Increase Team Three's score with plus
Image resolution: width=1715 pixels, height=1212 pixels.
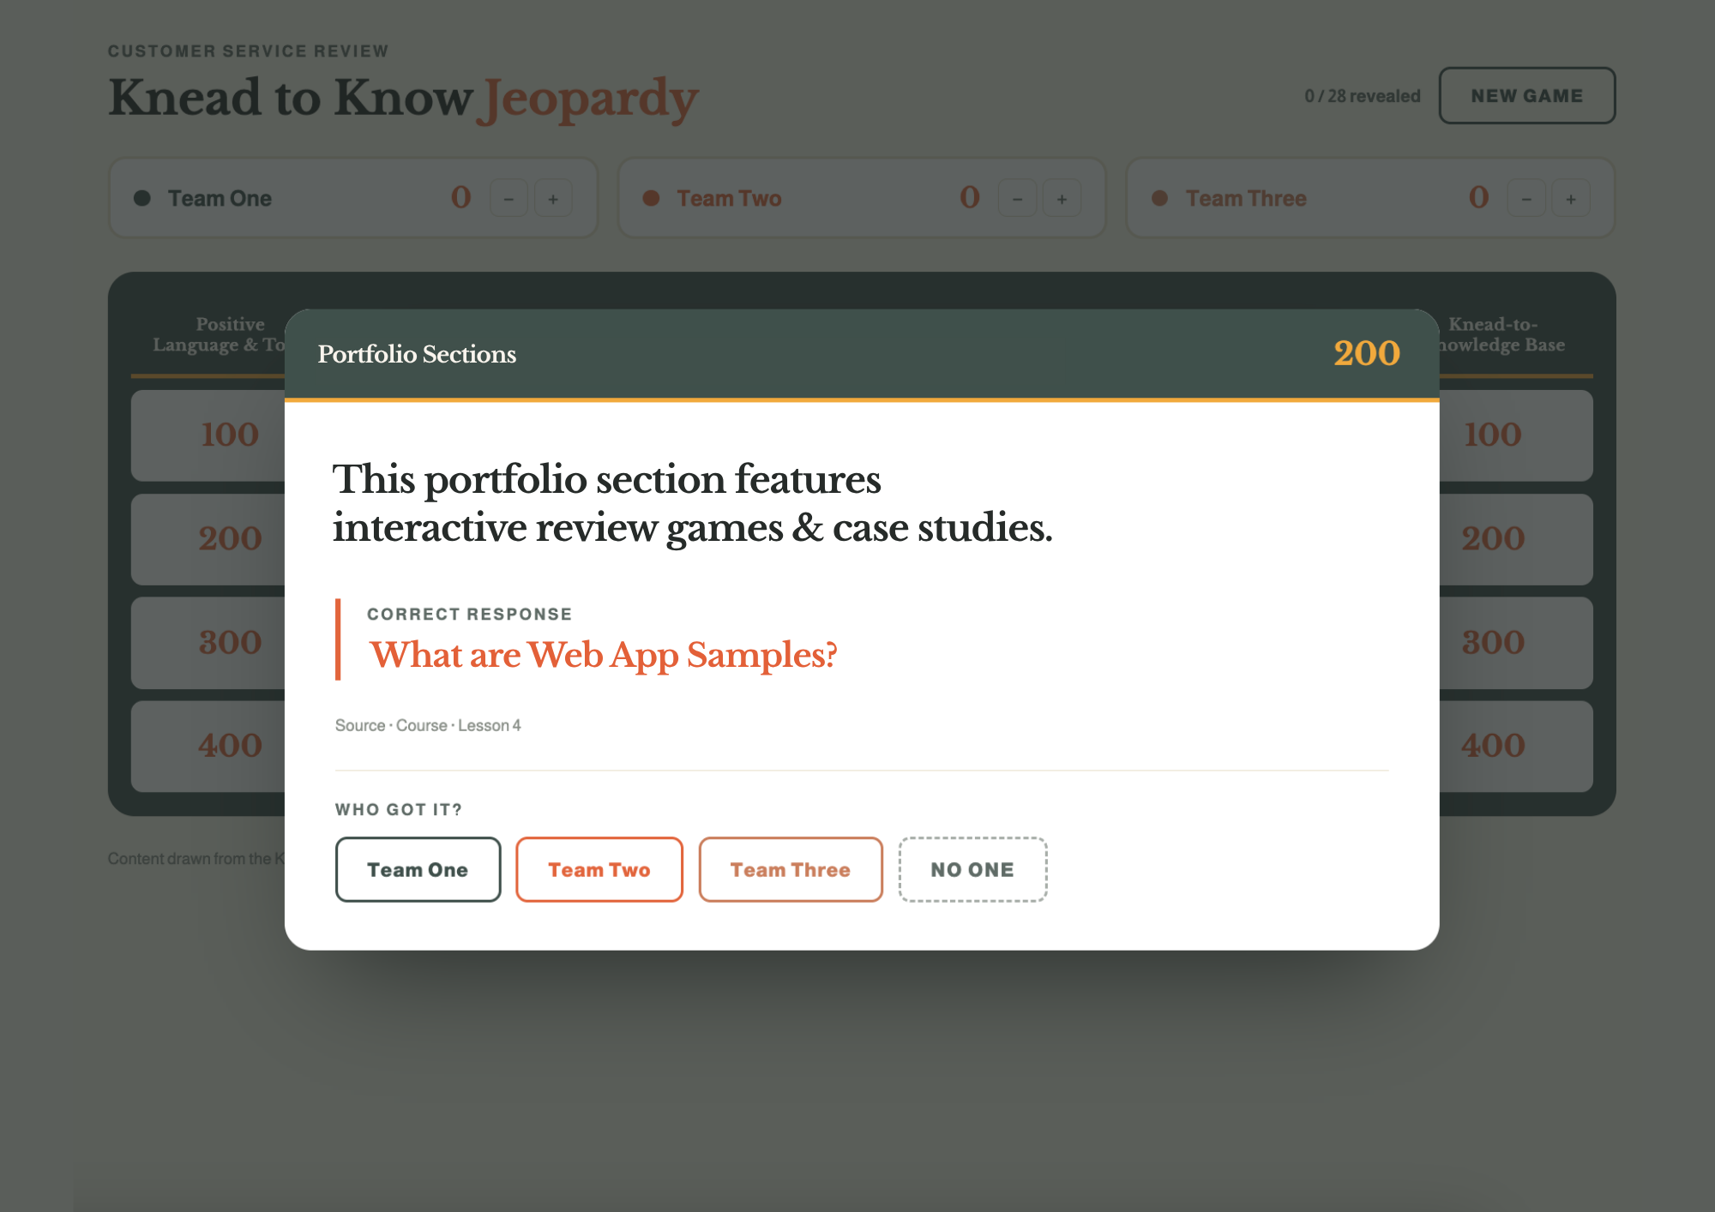(1571, 198)
